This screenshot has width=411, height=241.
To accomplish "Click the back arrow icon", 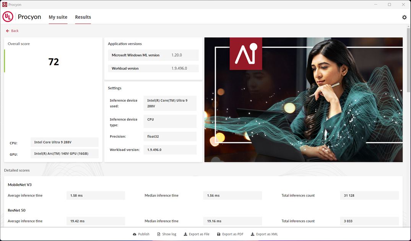I will tap(8, 31).
